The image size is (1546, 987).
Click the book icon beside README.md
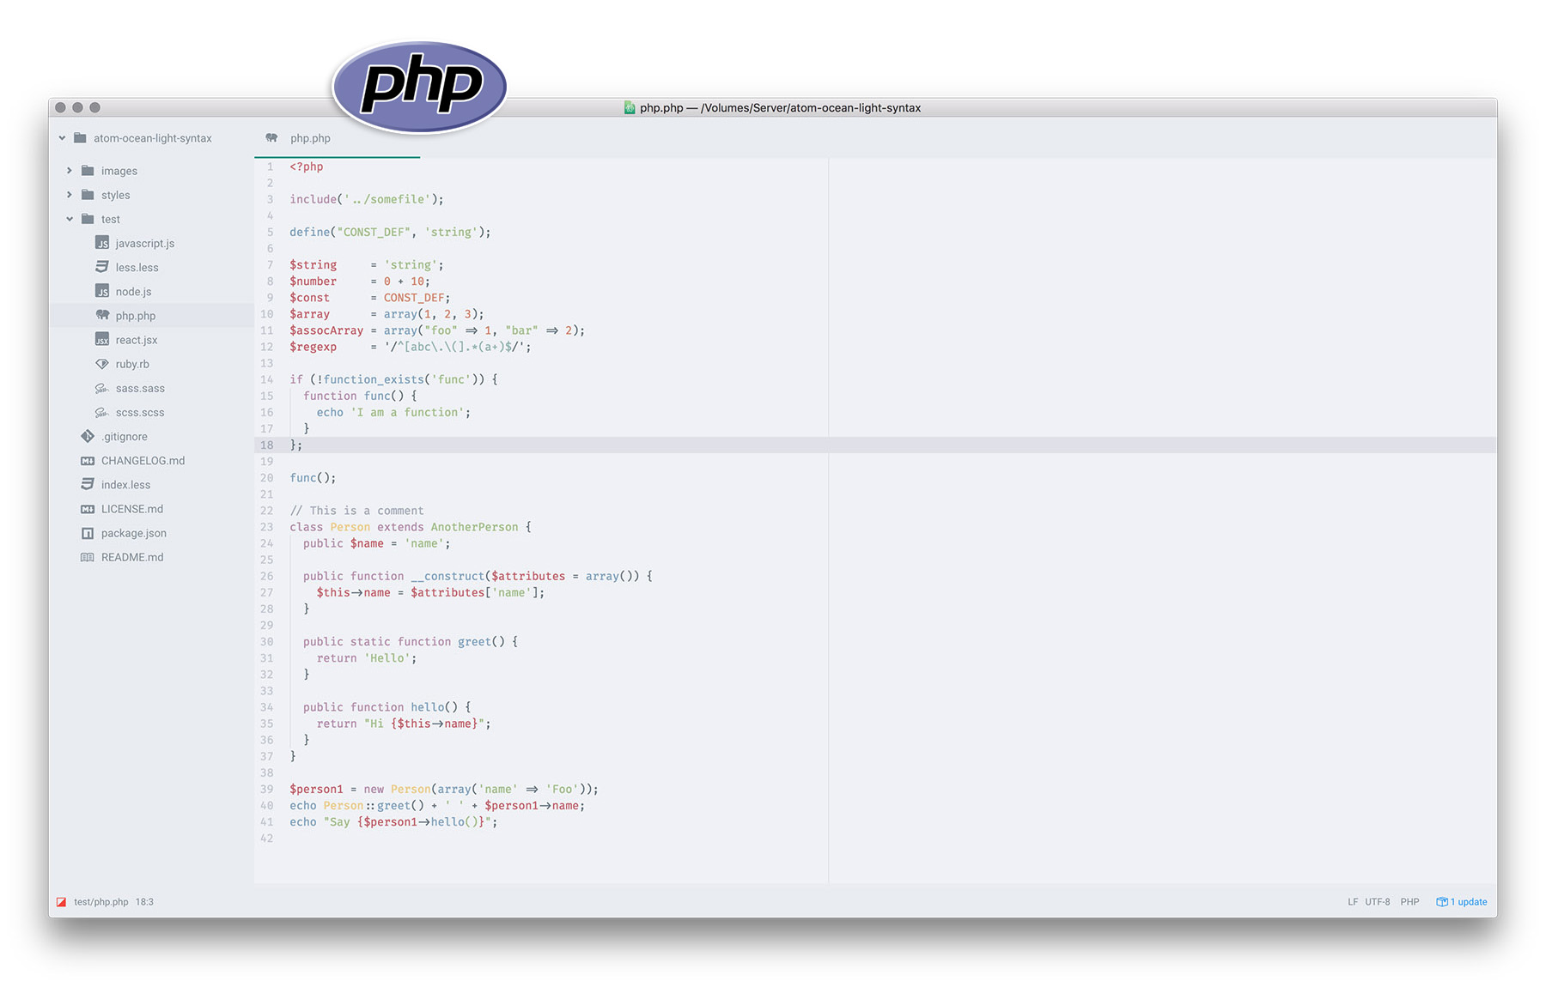point(88,557)
